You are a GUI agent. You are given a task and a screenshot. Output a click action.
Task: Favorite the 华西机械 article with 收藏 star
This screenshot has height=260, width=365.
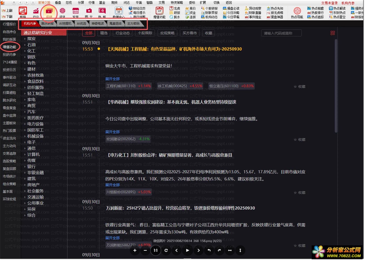click(299, 140)
